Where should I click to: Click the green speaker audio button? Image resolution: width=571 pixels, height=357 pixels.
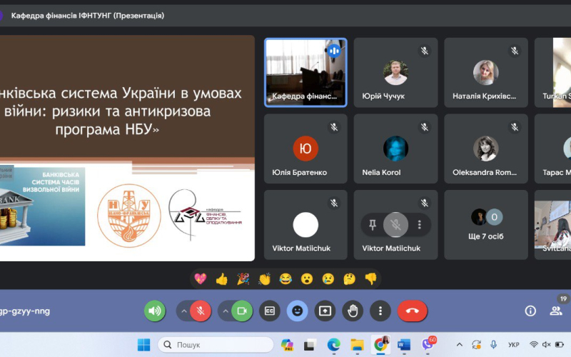pos(155,311)
